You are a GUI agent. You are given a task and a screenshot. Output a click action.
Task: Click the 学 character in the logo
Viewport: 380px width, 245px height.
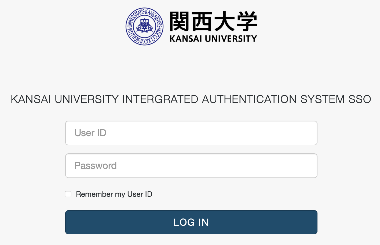point(247,21)
